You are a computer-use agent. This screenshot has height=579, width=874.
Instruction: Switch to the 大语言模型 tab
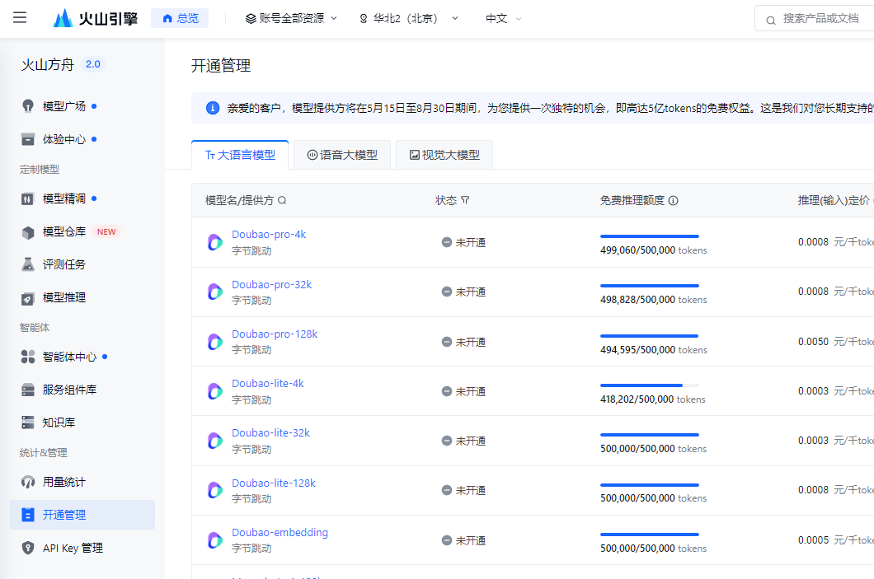tap(240, 155)
